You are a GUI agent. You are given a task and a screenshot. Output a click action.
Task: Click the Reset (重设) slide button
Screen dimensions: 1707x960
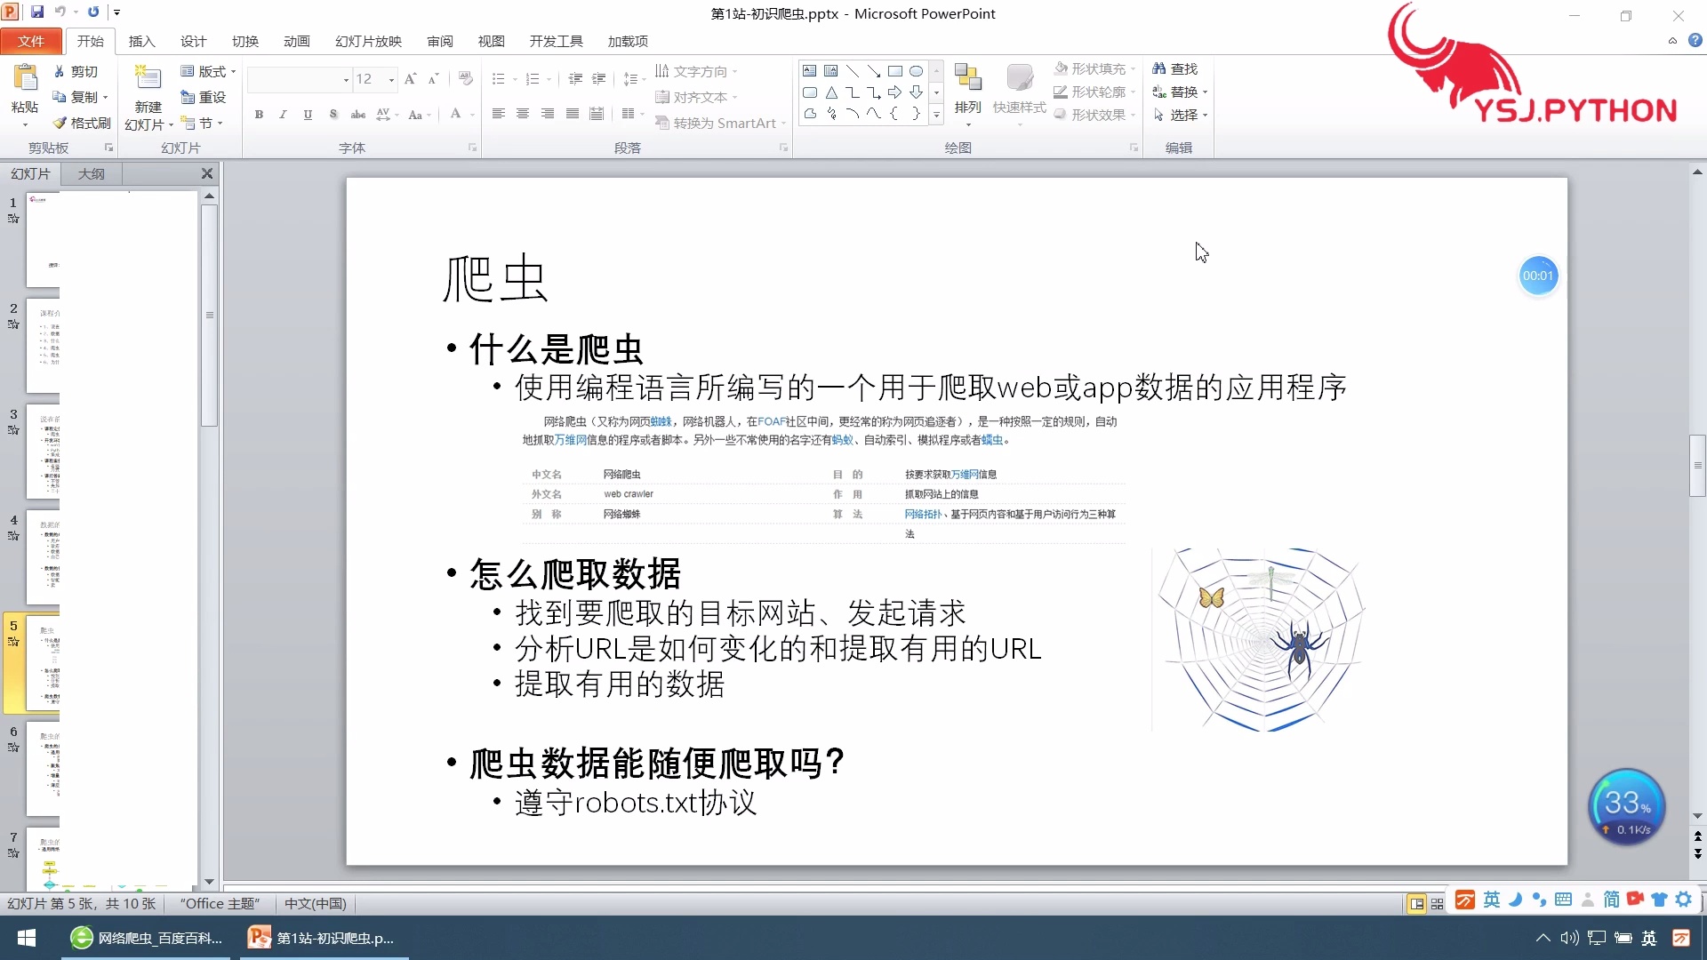(x=203, y=97)
